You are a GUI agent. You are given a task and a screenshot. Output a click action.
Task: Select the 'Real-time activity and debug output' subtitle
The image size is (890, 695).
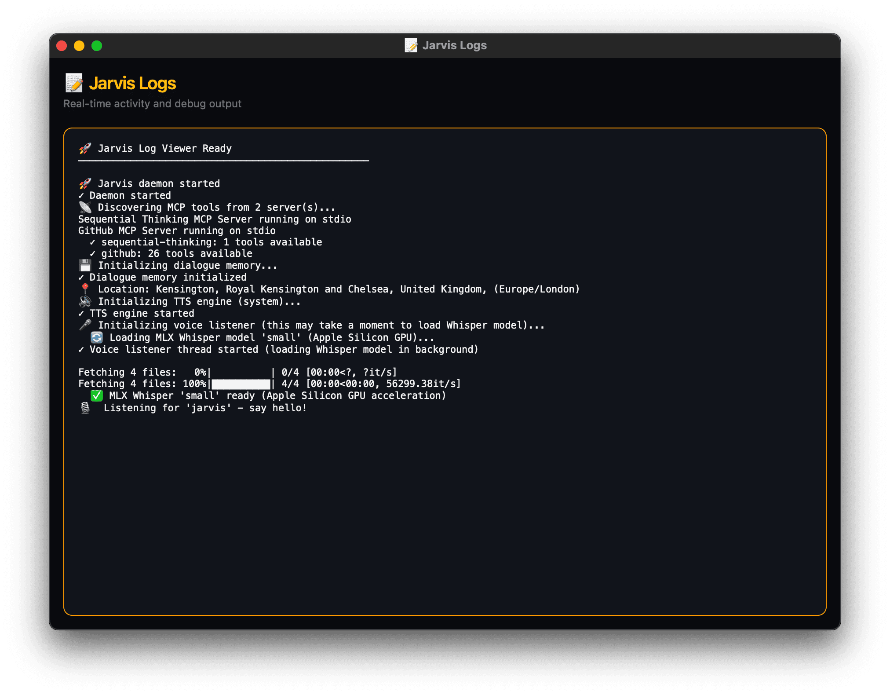tap(152, 103)
